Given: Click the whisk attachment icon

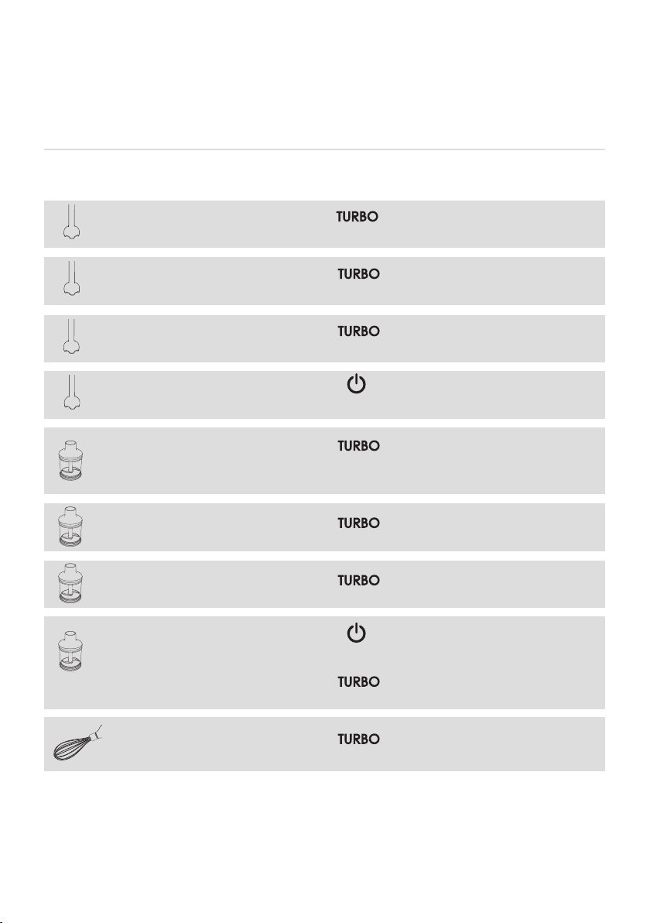Looking at the screenshot, I should coord(78,743).
